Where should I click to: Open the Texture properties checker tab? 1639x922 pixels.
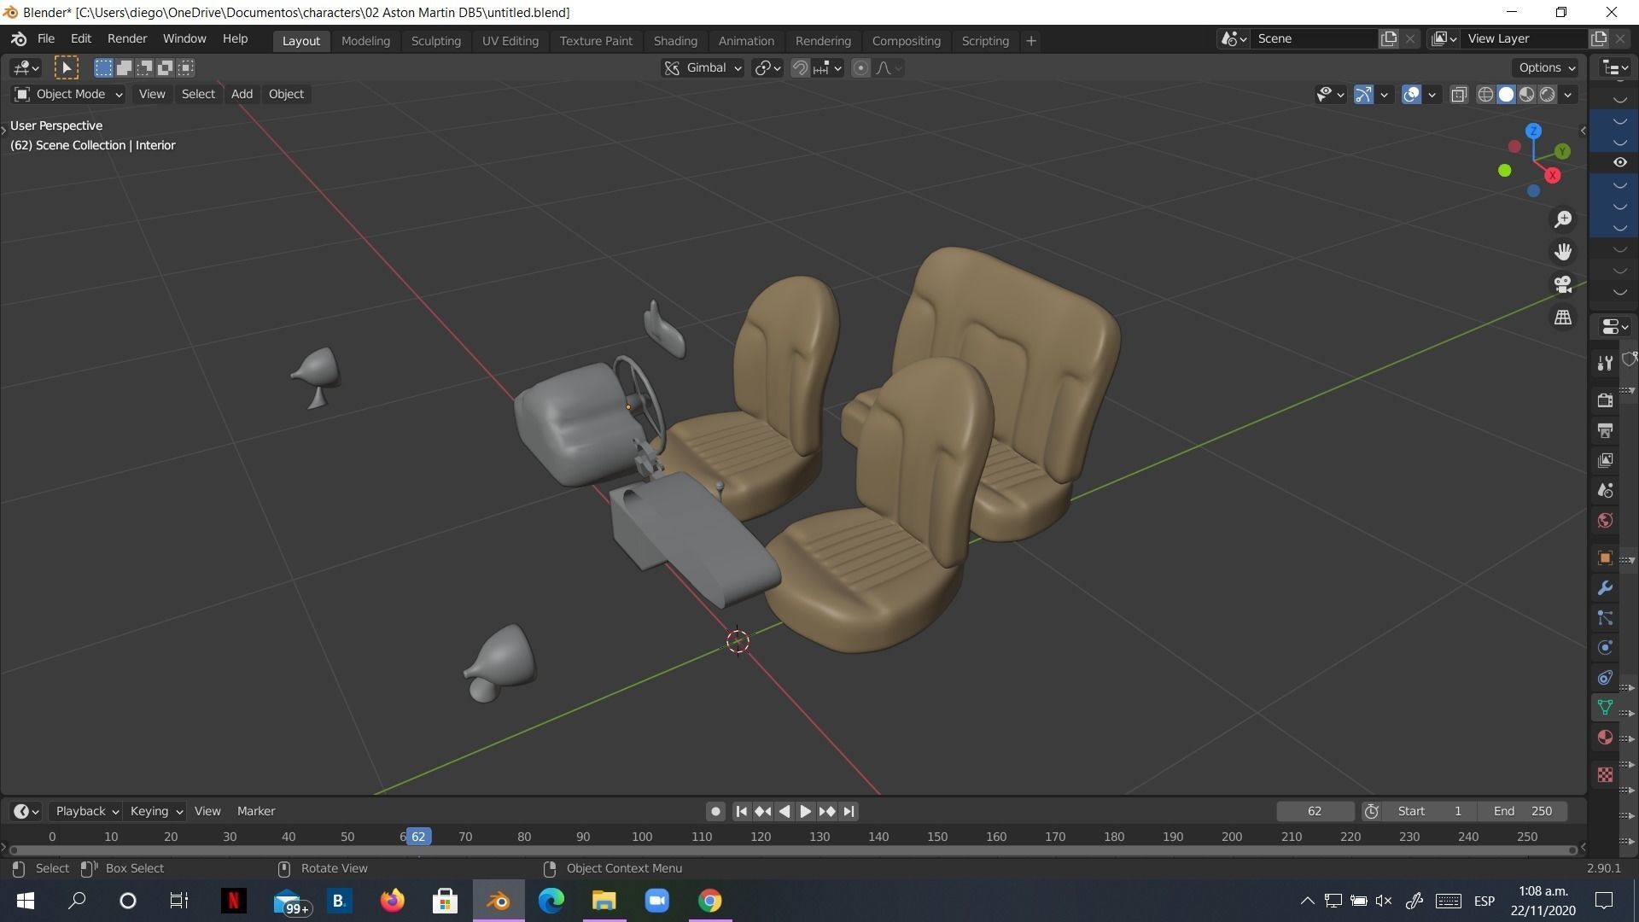1605,774
